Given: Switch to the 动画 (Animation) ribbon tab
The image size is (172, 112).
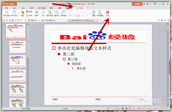Looking at the screenshot, I should click(x=32, y=8).
